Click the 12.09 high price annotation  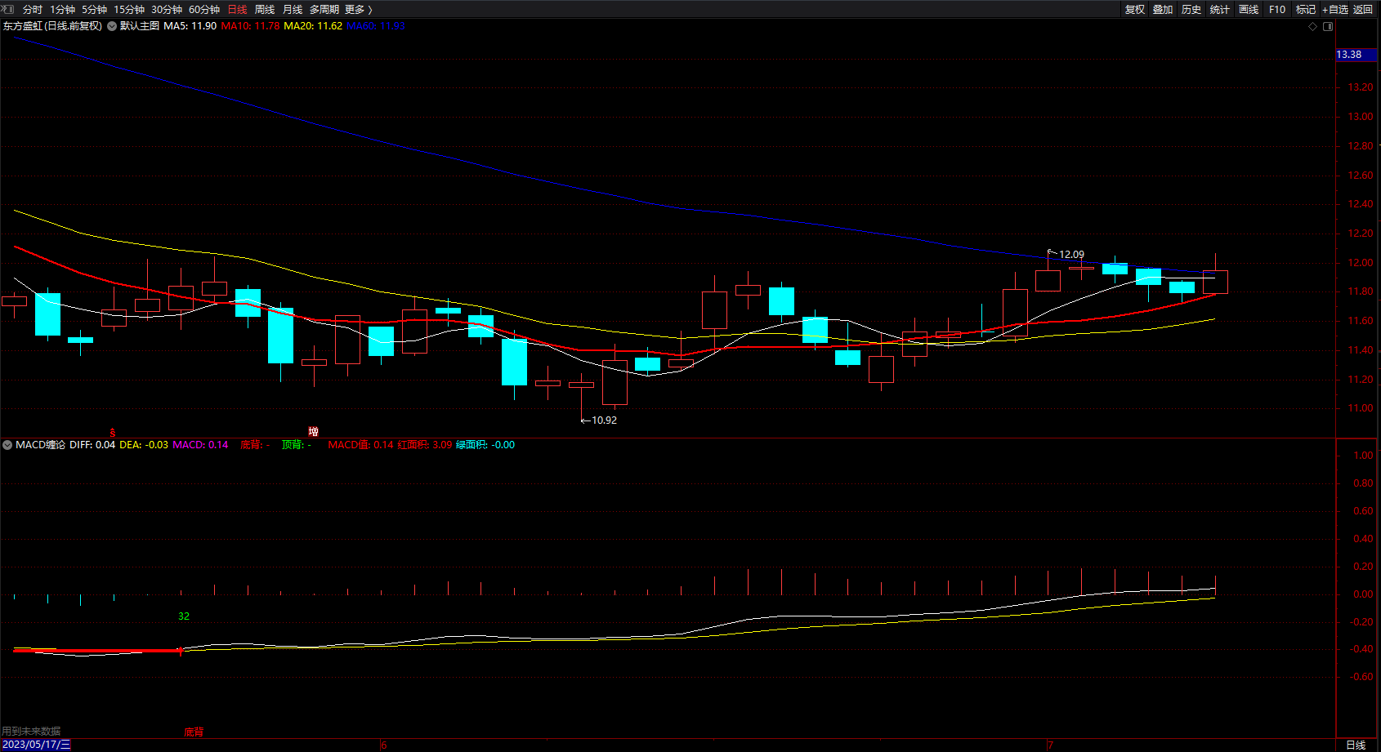click(1071, 255)
